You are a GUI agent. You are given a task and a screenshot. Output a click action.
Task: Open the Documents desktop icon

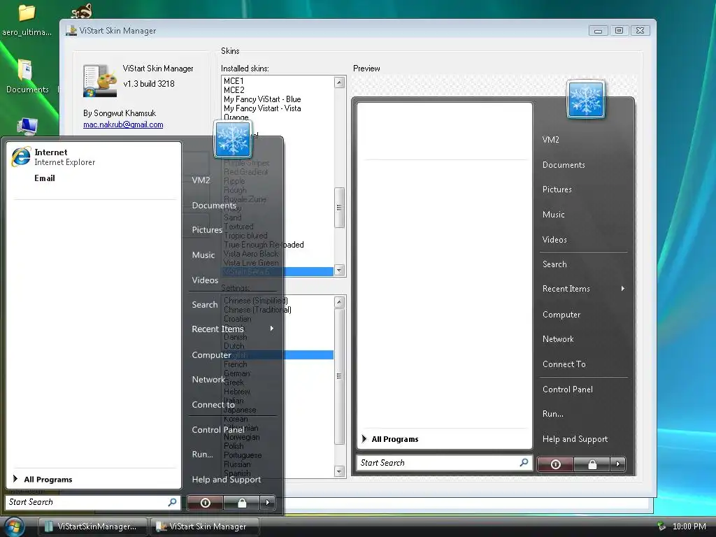[x=27, y=76]
